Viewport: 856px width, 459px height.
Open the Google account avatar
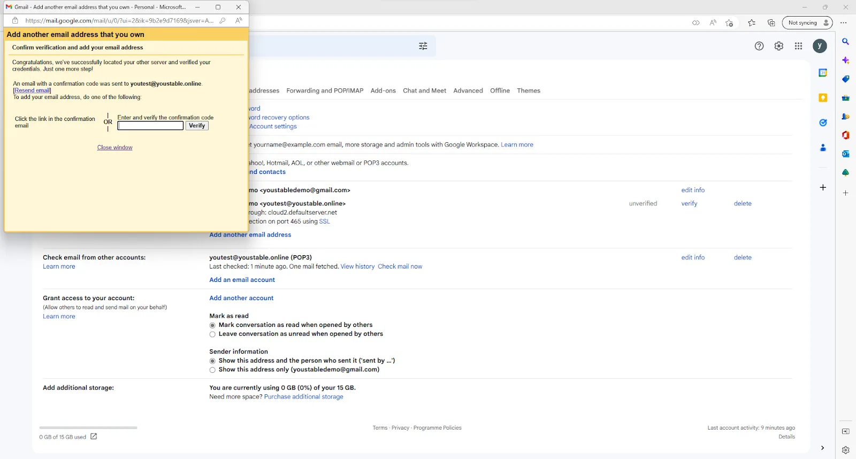(820, 46)
